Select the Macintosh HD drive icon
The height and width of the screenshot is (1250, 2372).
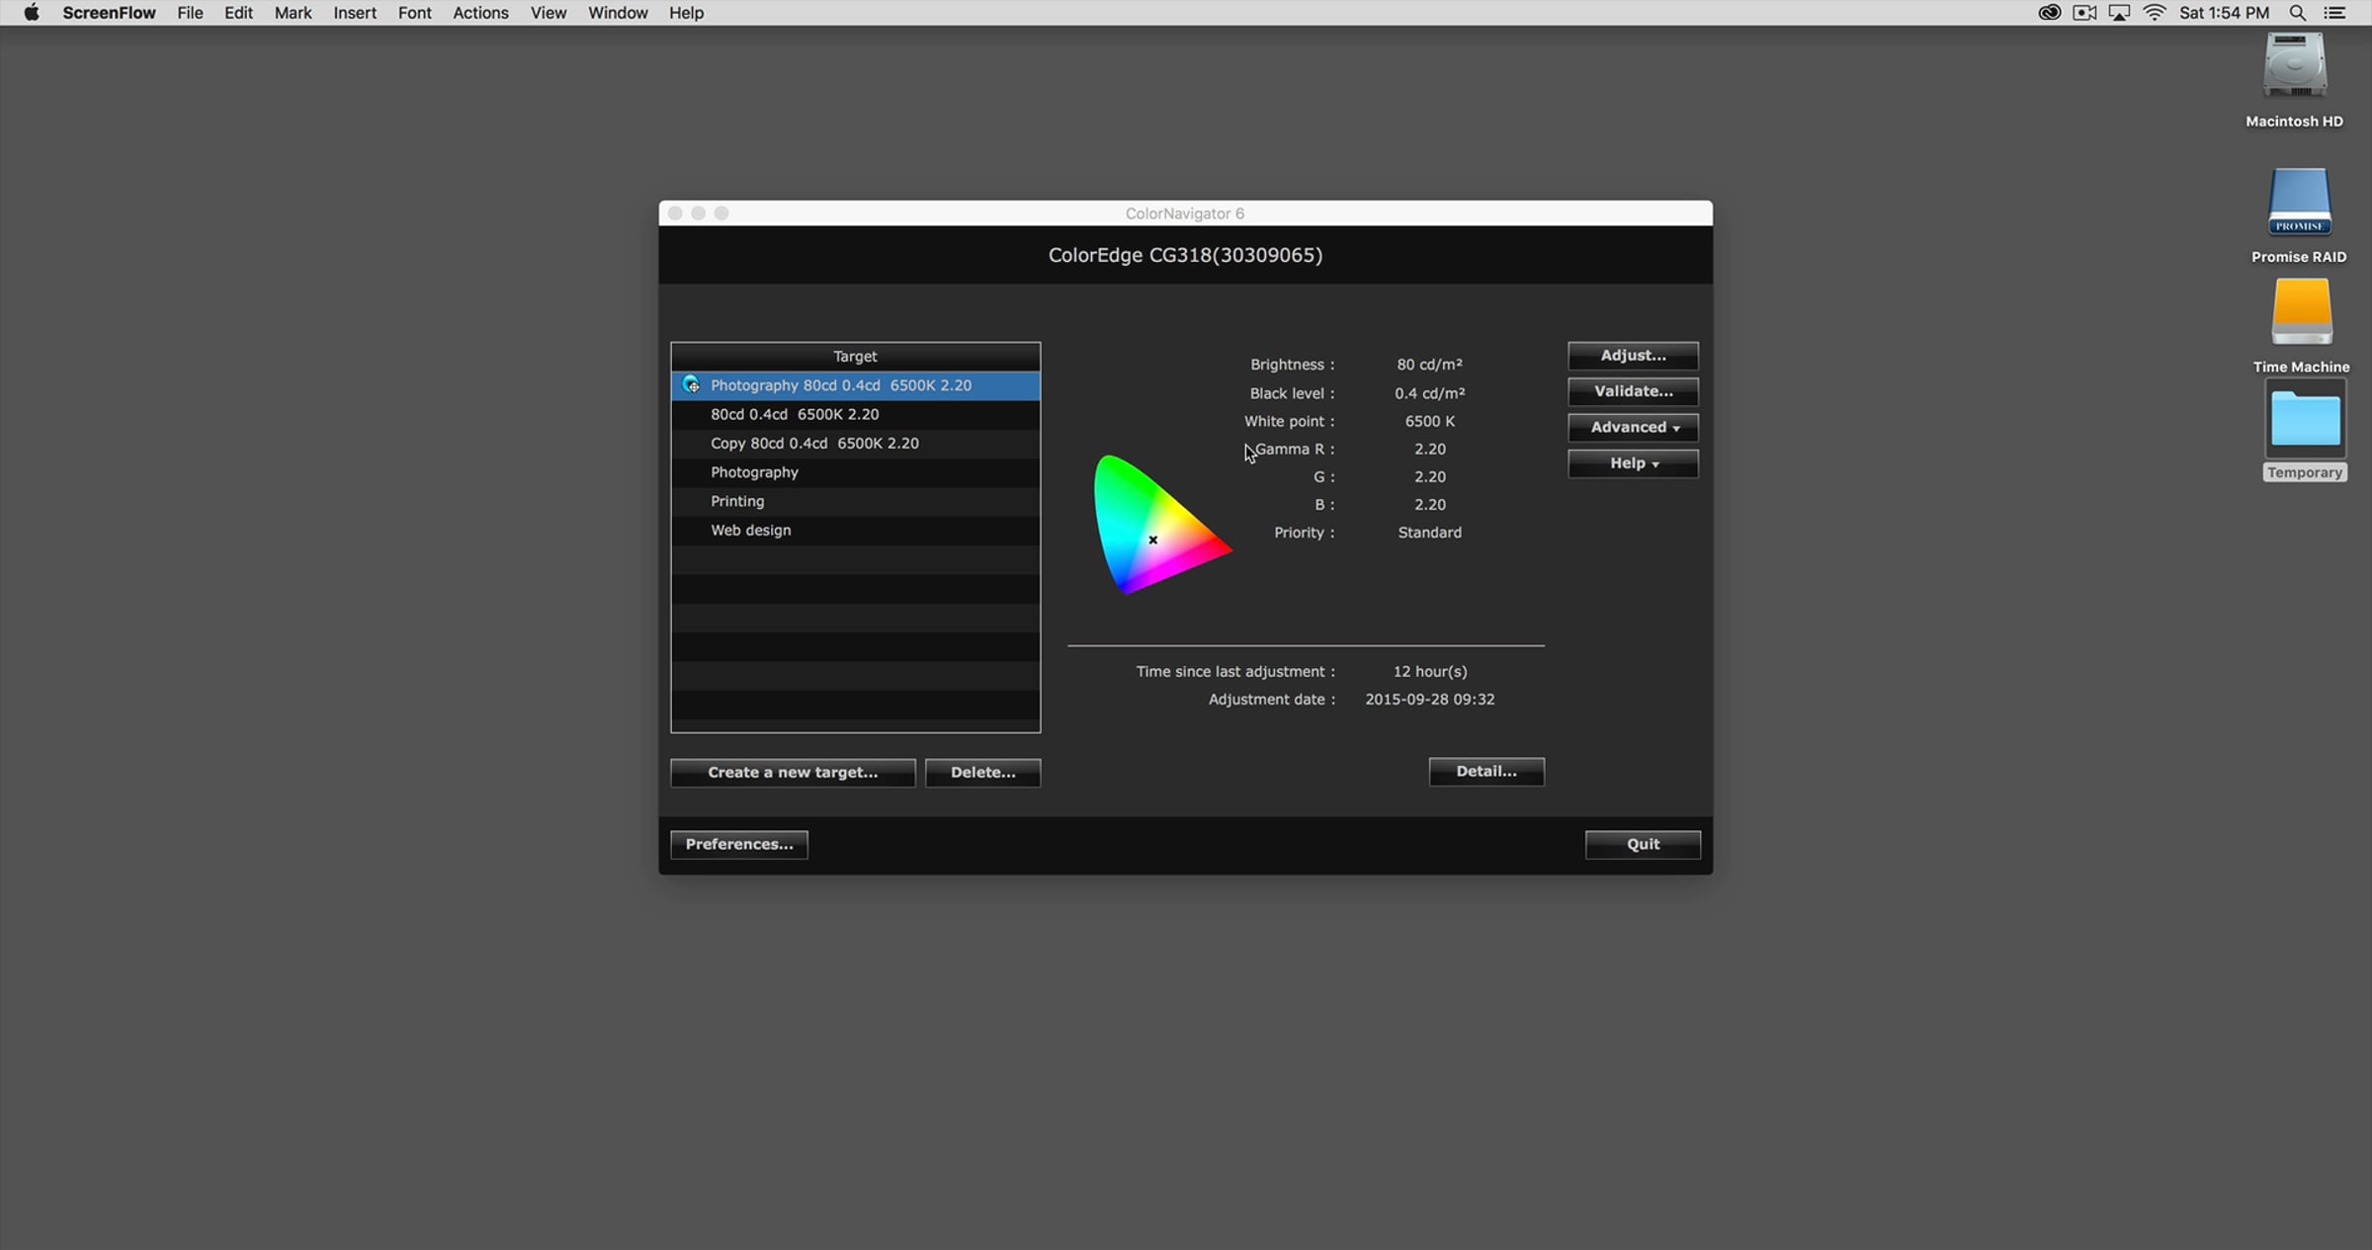tap(2295, 65)
